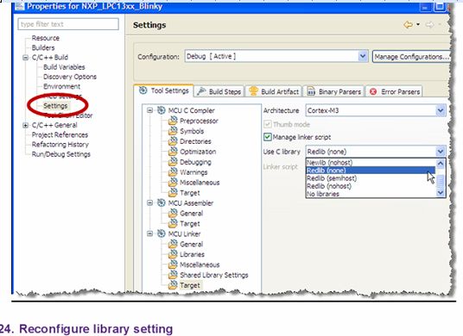Click the Build Artifact trophy icon
The height and width of the screenshot is (336, 463).
click(x=253, y=91)
